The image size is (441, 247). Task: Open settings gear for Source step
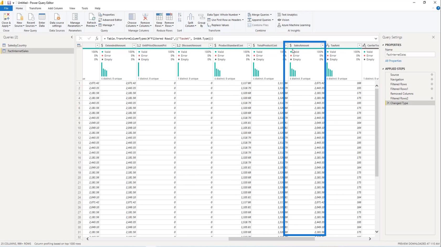coord(432,75)
